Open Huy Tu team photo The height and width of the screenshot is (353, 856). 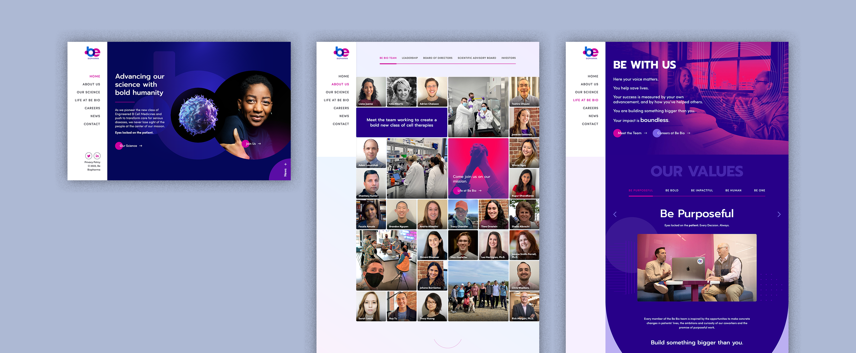click(402, 306)
